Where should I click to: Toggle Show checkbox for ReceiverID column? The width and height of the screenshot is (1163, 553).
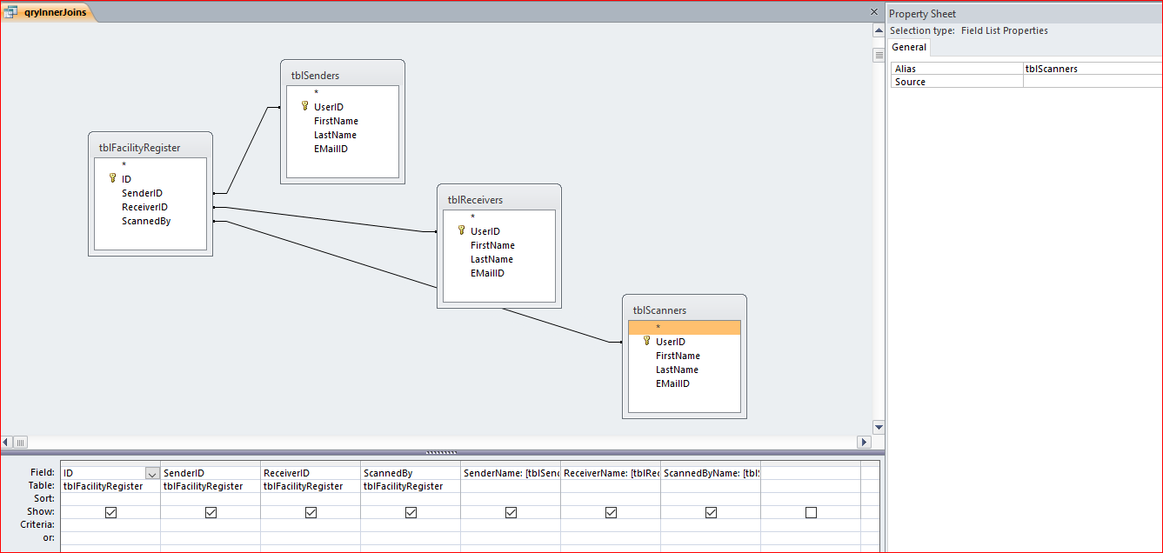pyautogui.click(x=311, y=513)
